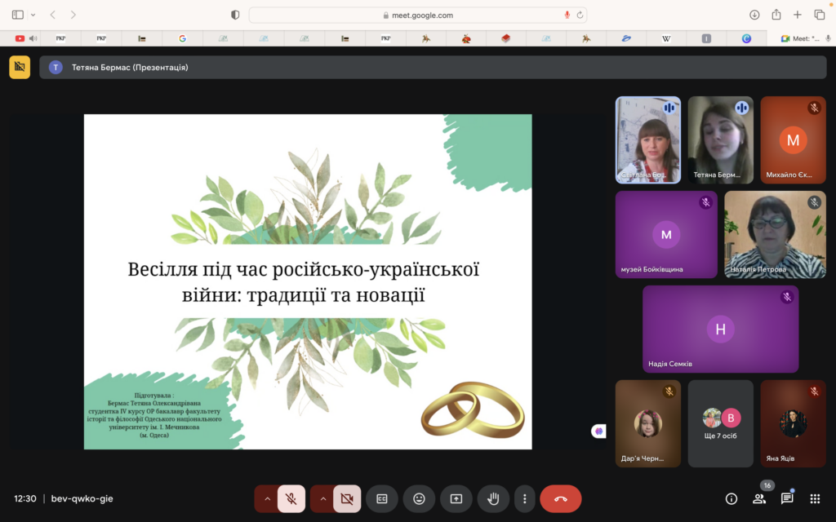
Task: Toggle closed captions button
Action: 382,498
